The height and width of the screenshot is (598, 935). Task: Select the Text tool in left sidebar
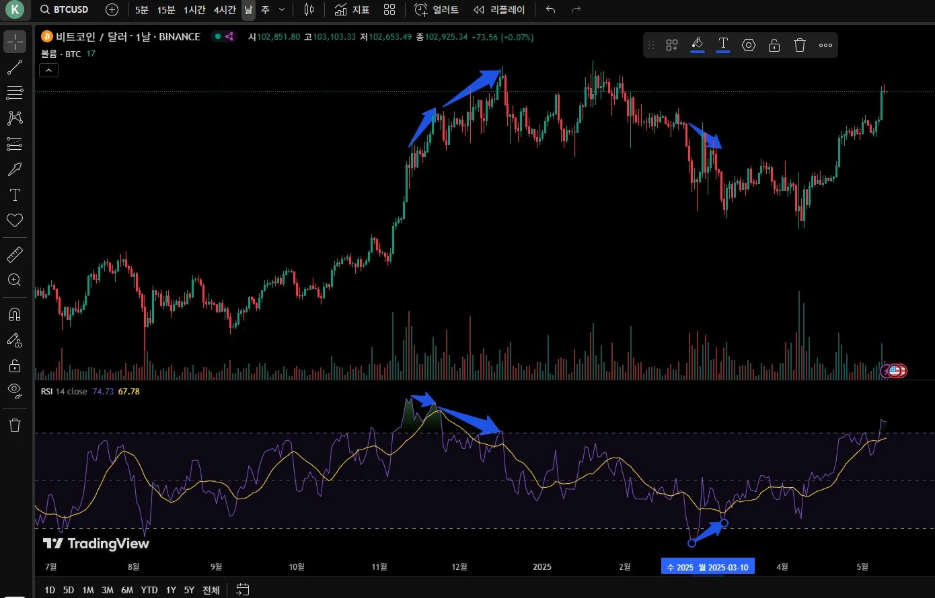14,195
